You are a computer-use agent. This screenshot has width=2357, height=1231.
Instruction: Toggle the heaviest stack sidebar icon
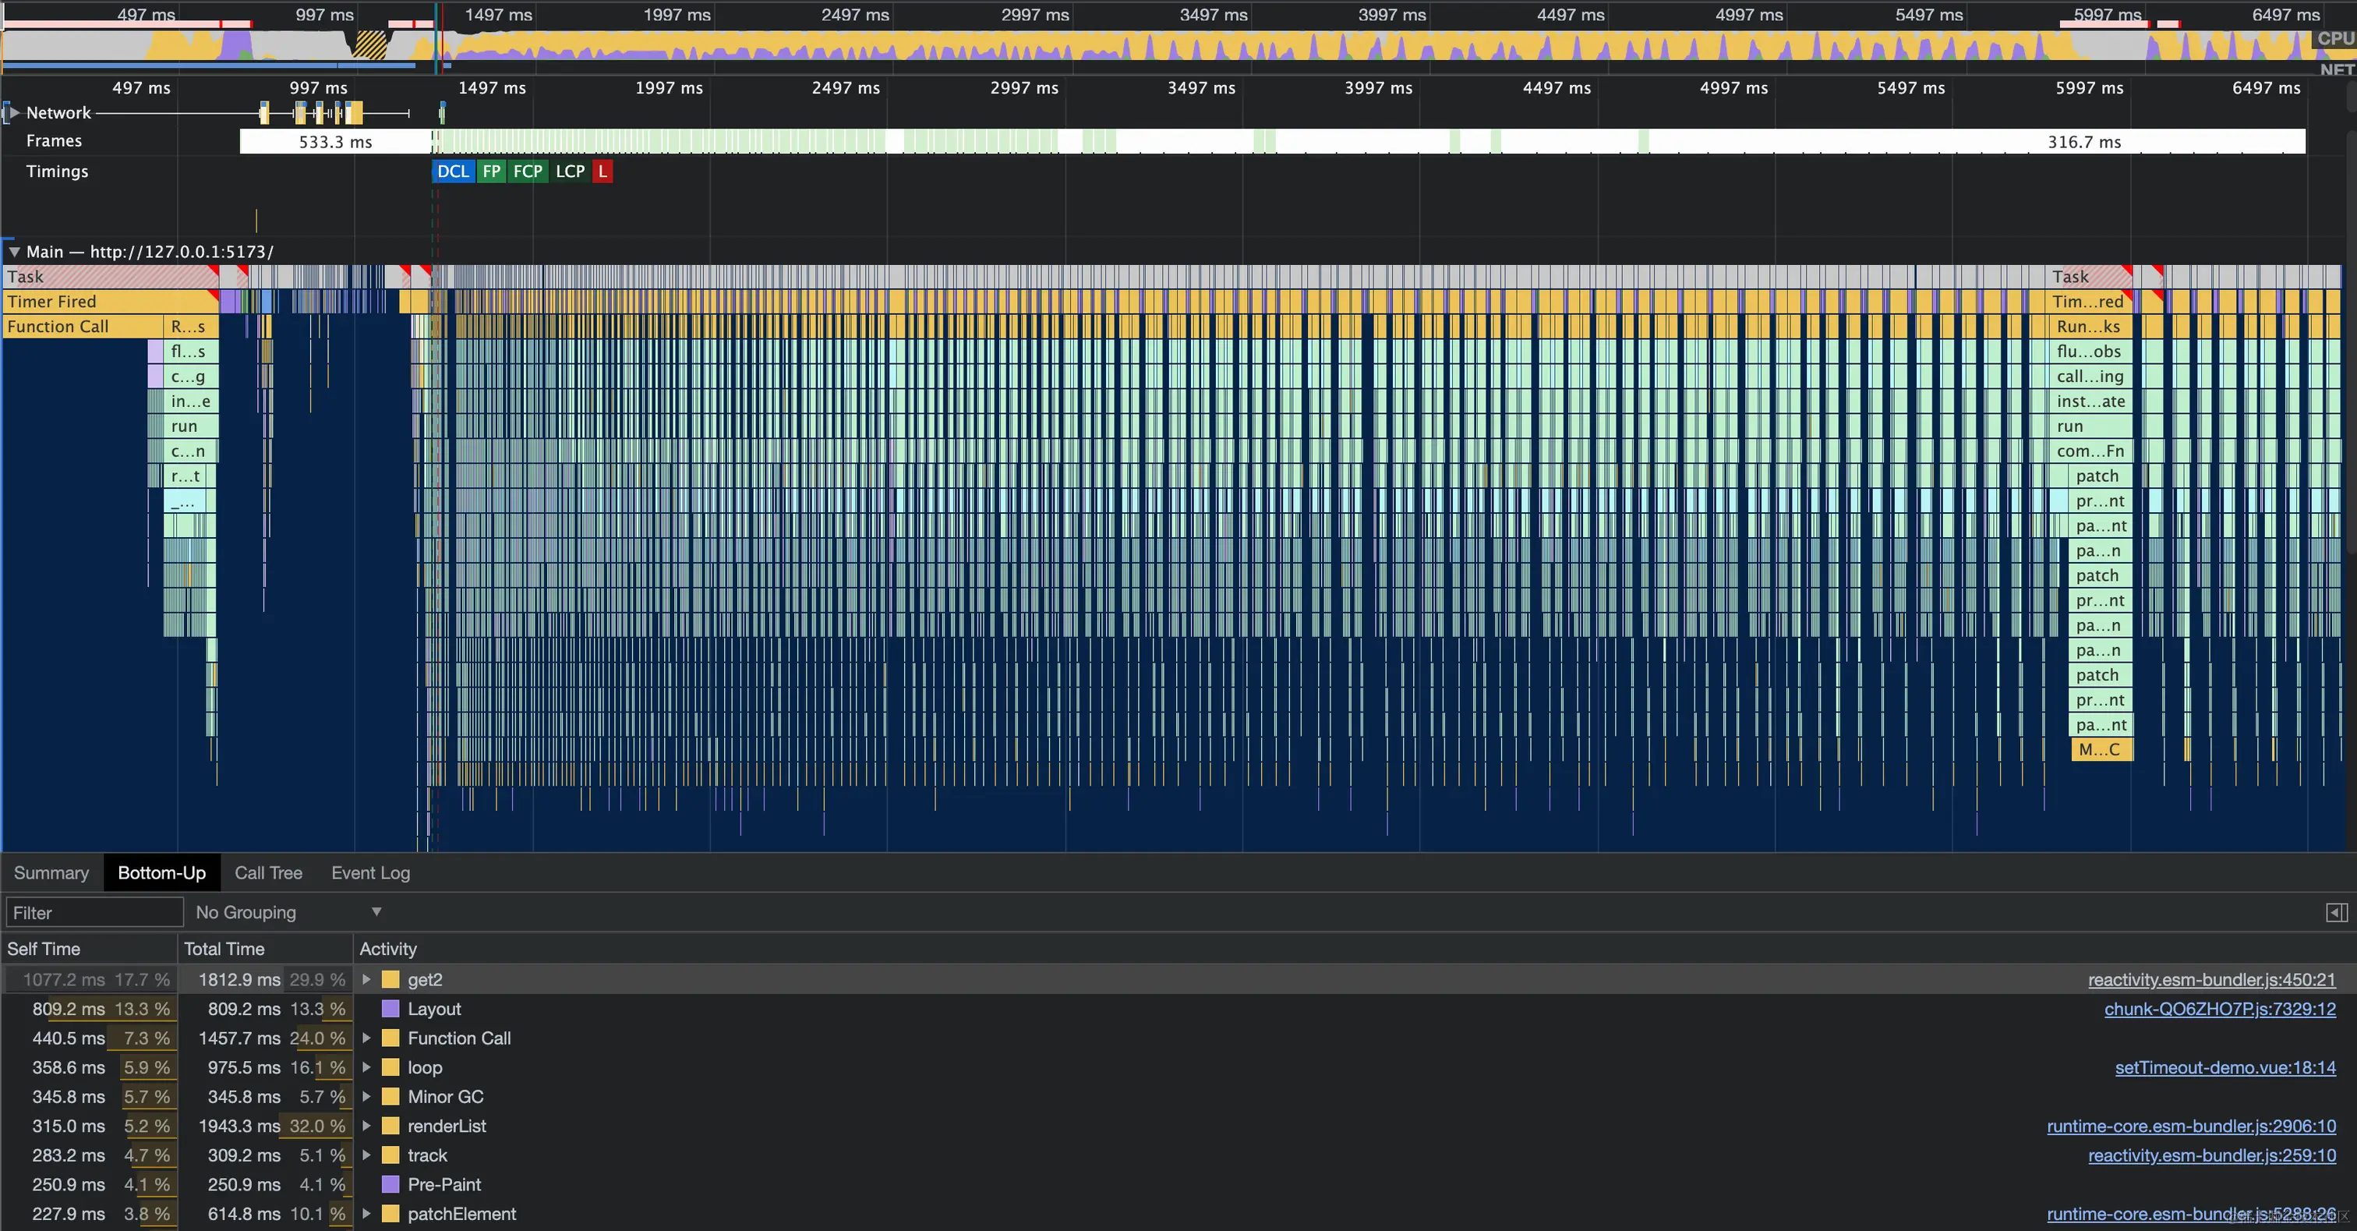click(x=2336, y=912)
